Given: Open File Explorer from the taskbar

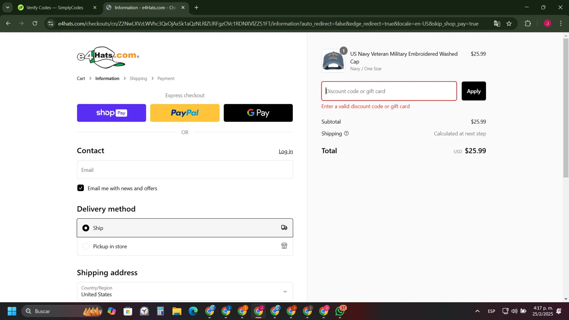Looking at the screenshot, I should click(x=177, y=311).
